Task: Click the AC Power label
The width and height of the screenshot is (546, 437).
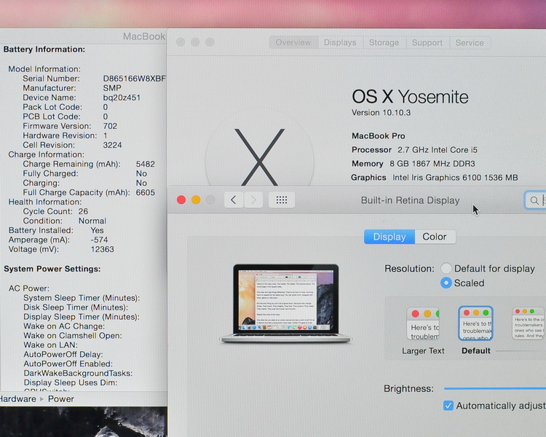Action: click(29, 288)
